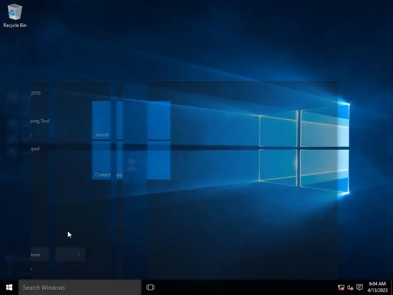Open the volume tray icon
Image resolution: width=393 pixels, height=295 pixels.
350,287
